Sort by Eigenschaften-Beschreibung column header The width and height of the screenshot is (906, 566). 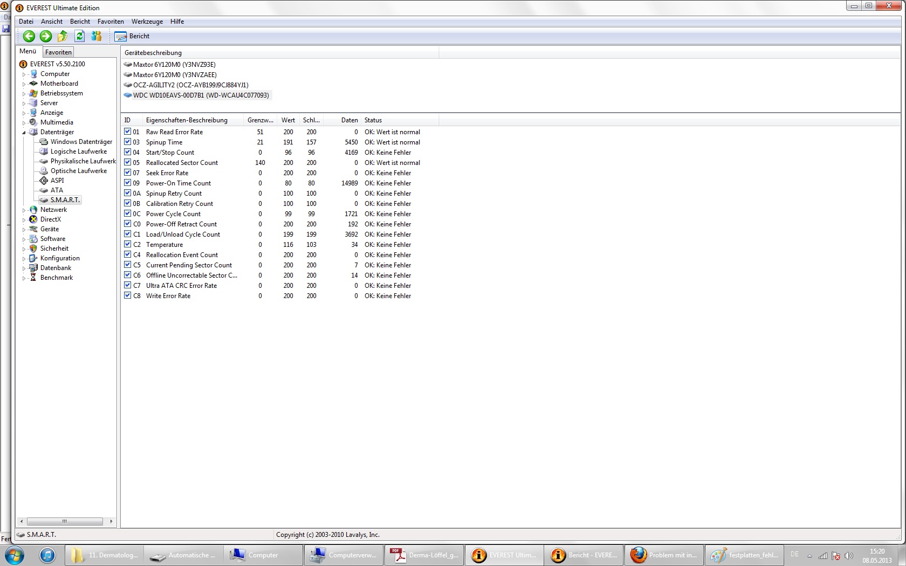click(193, 120)
